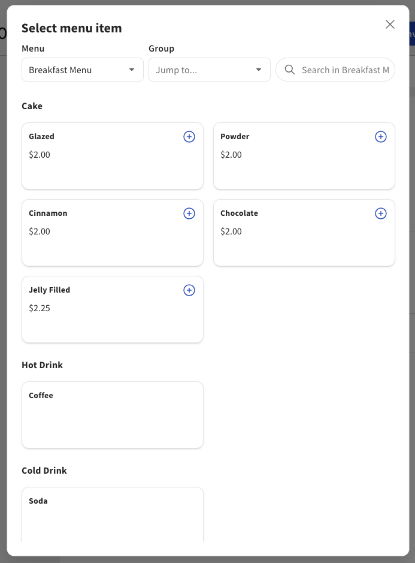Dismiss the dialog with the X icon
415x563 pixels.
click(390, 24)
